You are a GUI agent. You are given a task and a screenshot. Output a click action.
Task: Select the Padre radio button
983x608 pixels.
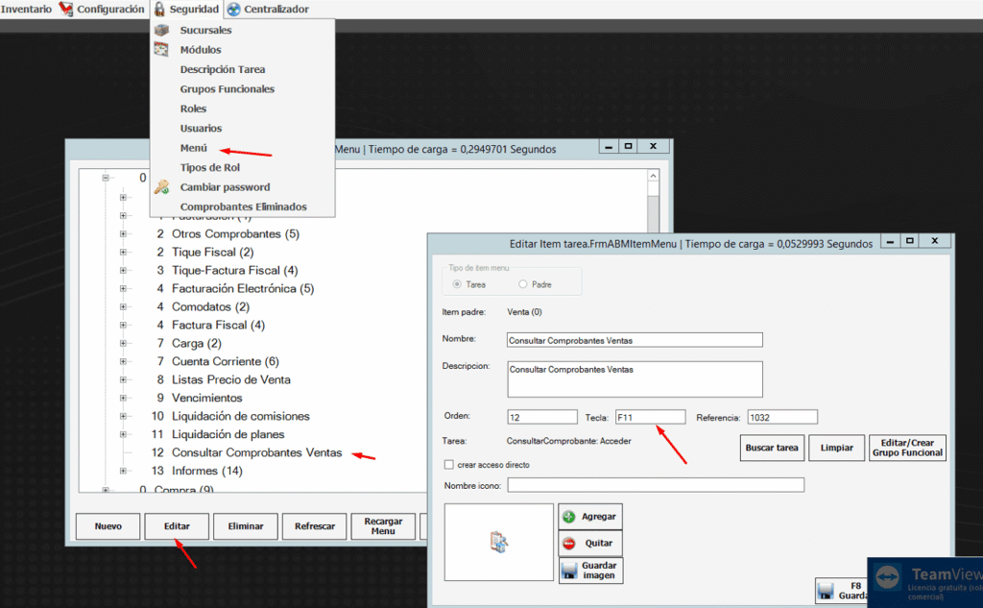522,284
